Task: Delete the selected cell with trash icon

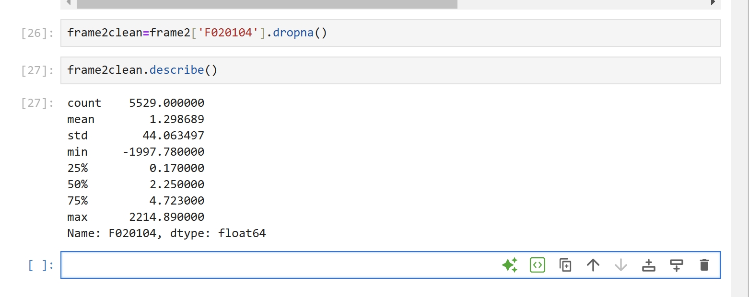Action: (x=704, y=265)
